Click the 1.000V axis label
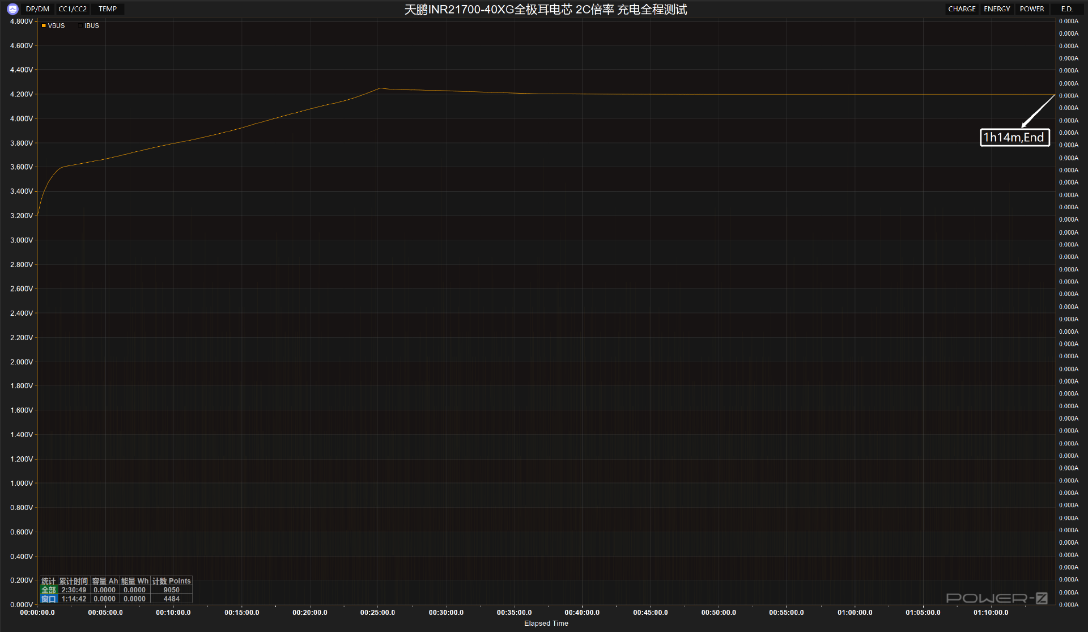 click(22, 483)
